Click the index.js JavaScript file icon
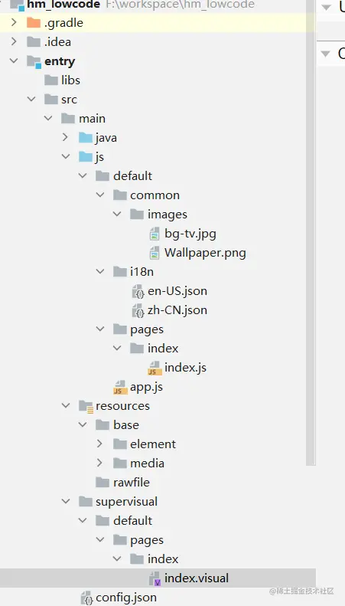Image resolution: width=345 pixels, height=606 pixels. point(155,368)
